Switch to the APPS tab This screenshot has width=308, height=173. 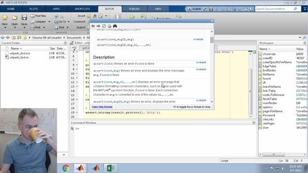pyautogui.click(x=56, y=9)
